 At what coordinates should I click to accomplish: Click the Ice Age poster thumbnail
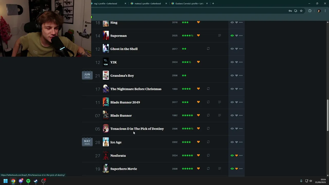click(106, 142)
